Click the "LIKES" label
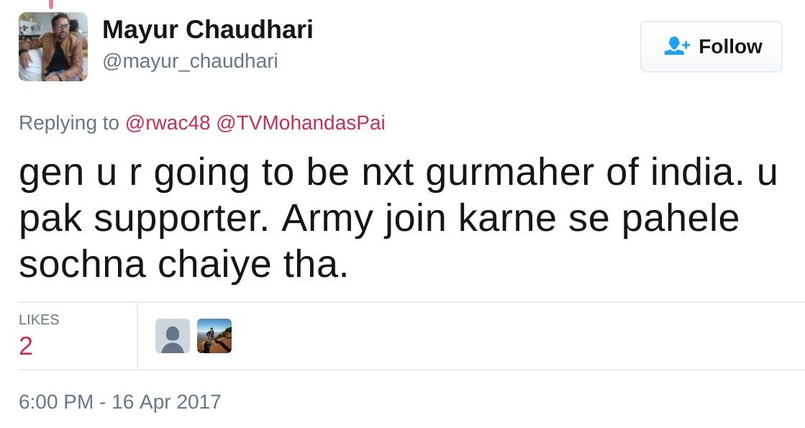 [39, 320]
